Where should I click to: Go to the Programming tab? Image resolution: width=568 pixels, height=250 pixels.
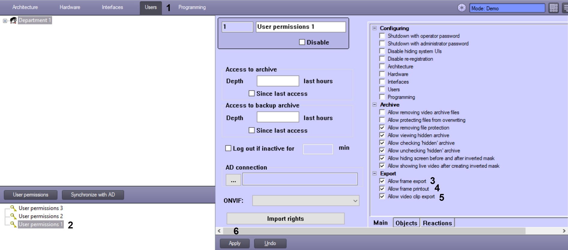pyautogui.click(x=192, y=7)
